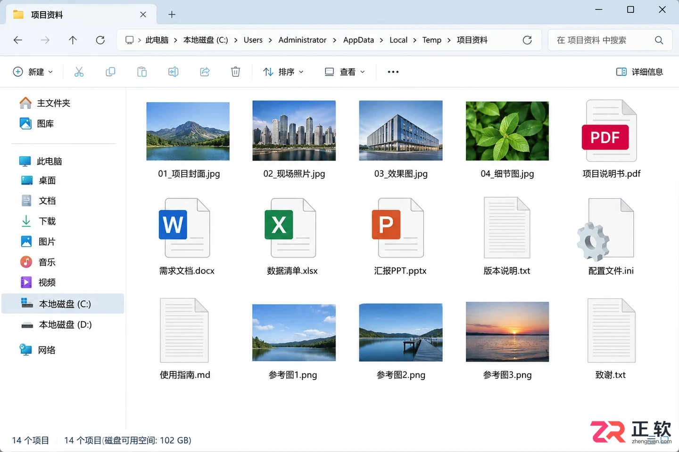The image size is (679, 452).
Task: Select the 03_效果图.jpg thumbnail
Action: tap(401, 130)
